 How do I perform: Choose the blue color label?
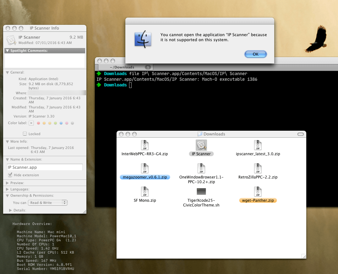(x=61, y=123)
